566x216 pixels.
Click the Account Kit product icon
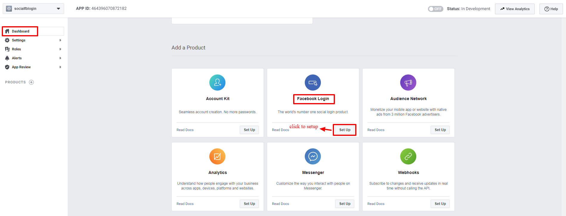[x=217, y=83]
